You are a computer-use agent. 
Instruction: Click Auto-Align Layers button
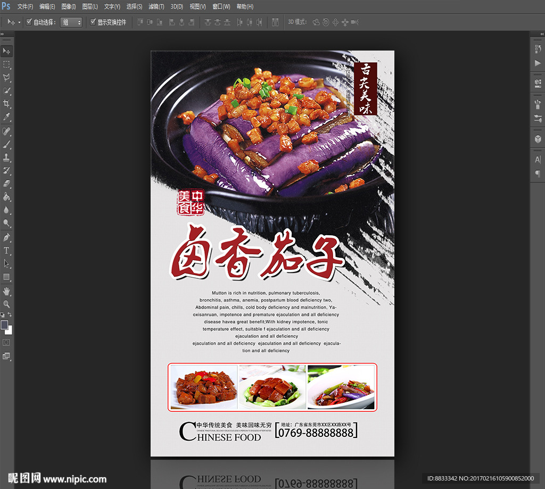click(275, 22)
